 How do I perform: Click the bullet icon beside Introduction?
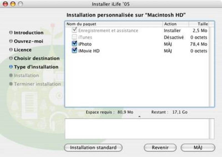11,32
